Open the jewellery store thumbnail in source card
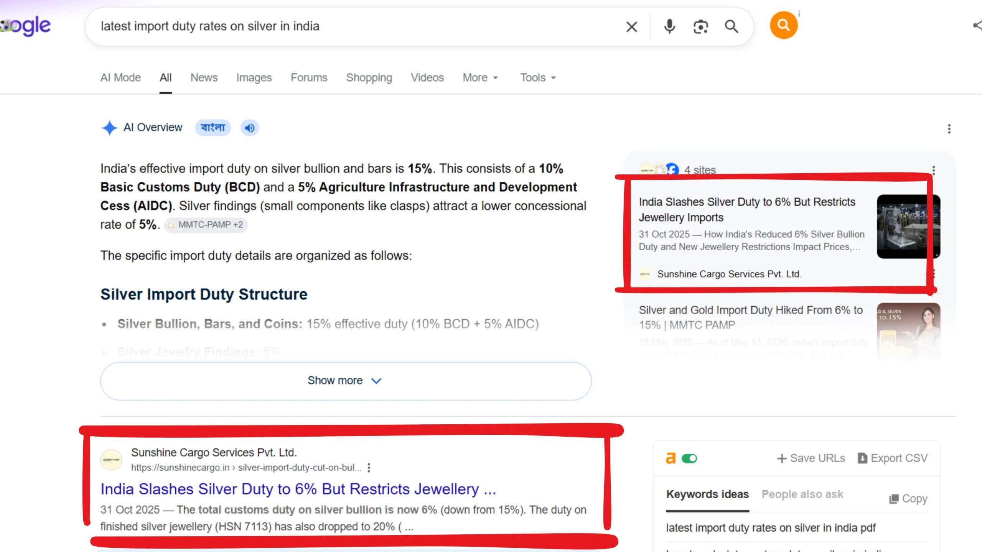 [x=908, y=227]
